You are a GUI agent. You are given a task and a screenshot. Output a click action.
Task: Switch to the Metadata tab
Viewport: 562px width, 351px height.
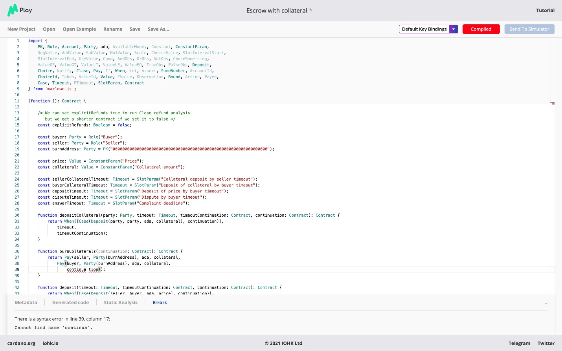pyautogui.click(x=26, y=303)
